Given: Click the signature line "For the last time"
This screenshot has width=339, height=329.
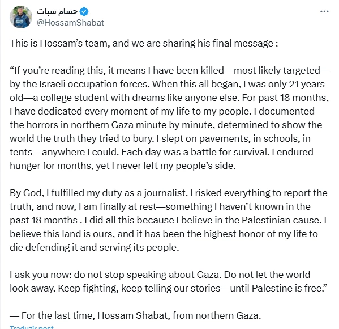Looking at the screenshot, I should coord(135,315).
